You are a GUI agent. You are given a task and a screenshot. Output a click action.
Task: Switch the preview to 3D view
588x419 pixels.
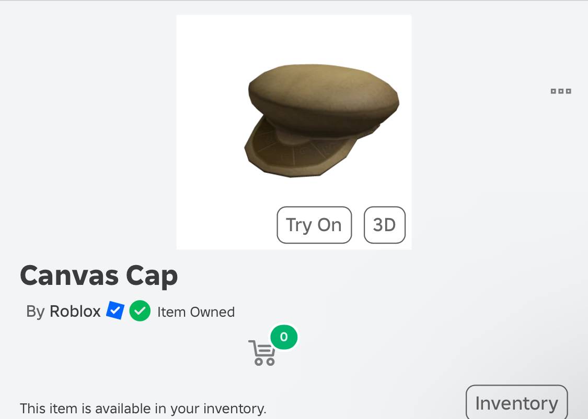click(x=384, y=225)
